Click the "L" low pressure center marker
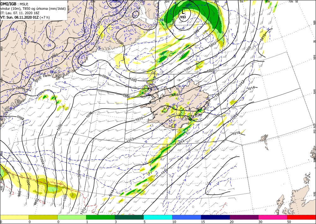Viewport: 316px width, 224px height. coord(183,12)
